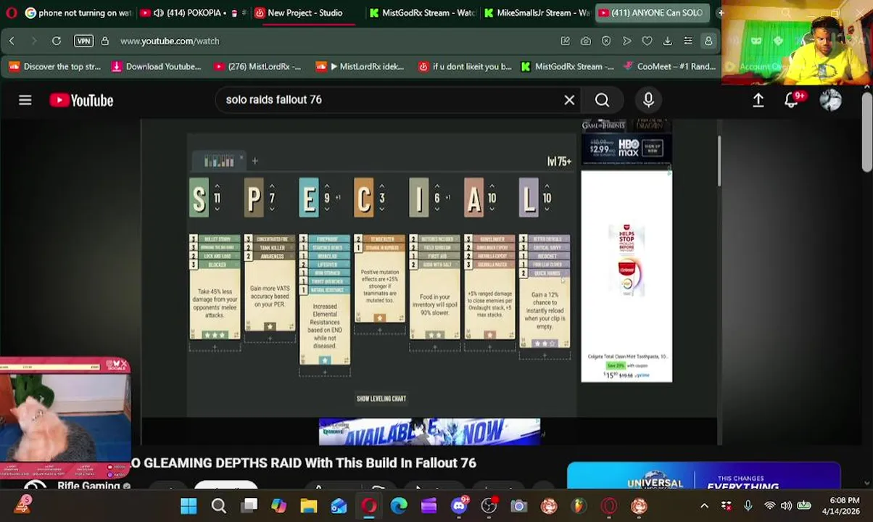
Task: Select the TANK KILLER perk card row
Action: tap(270, 247)
